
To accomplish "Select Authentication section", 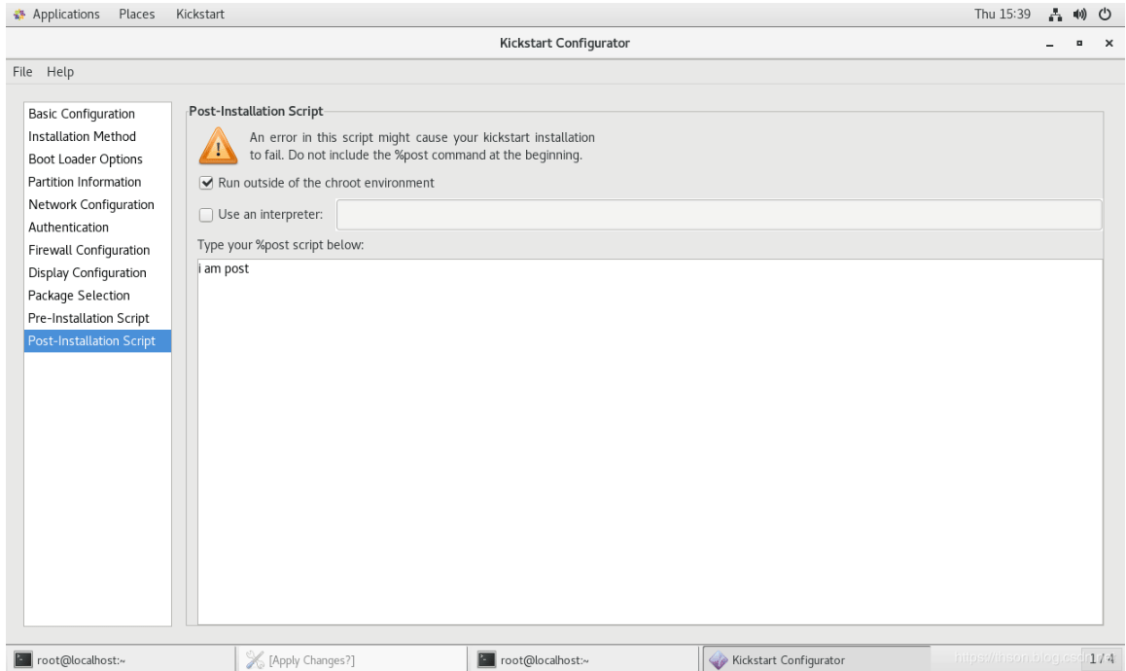I will tap(97, 227).
